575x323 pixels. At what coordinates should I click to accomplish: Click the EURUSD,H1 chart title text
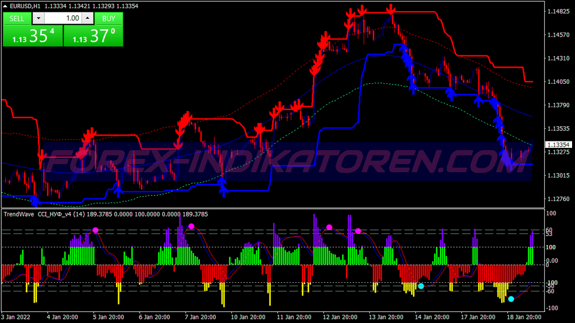pyautogui.click(x=25, y=6)
